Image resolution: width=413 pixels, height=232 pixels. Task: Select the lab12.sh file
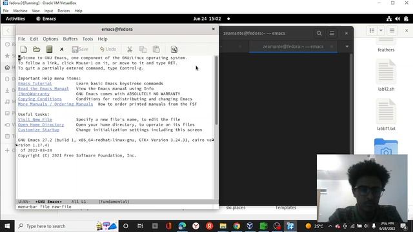(x=386, y=75)
